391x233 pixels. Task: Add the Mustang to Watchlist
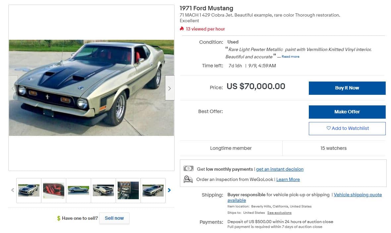[x=347, y=128]
